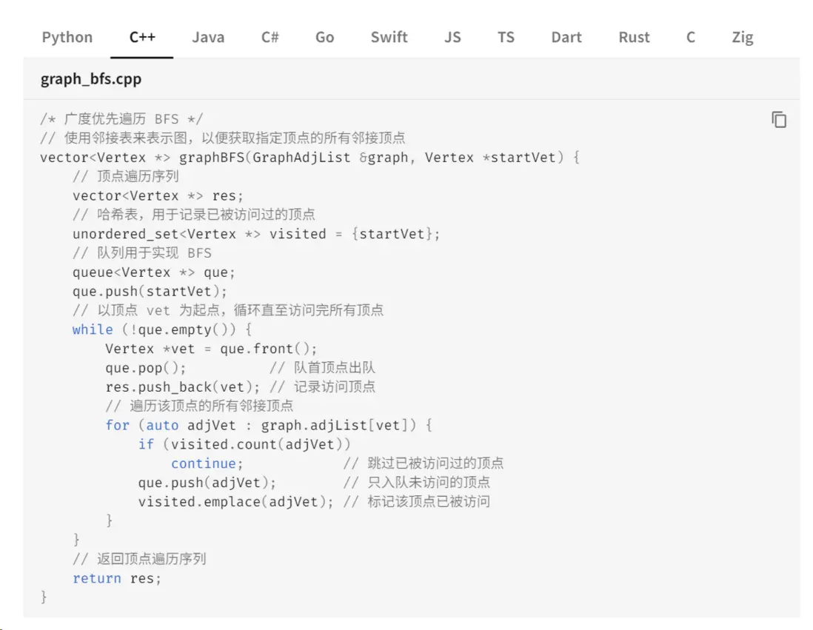Open the Java code example
Image resolution: width=813 pixels, height=630 pixels.
click(208, 37)
